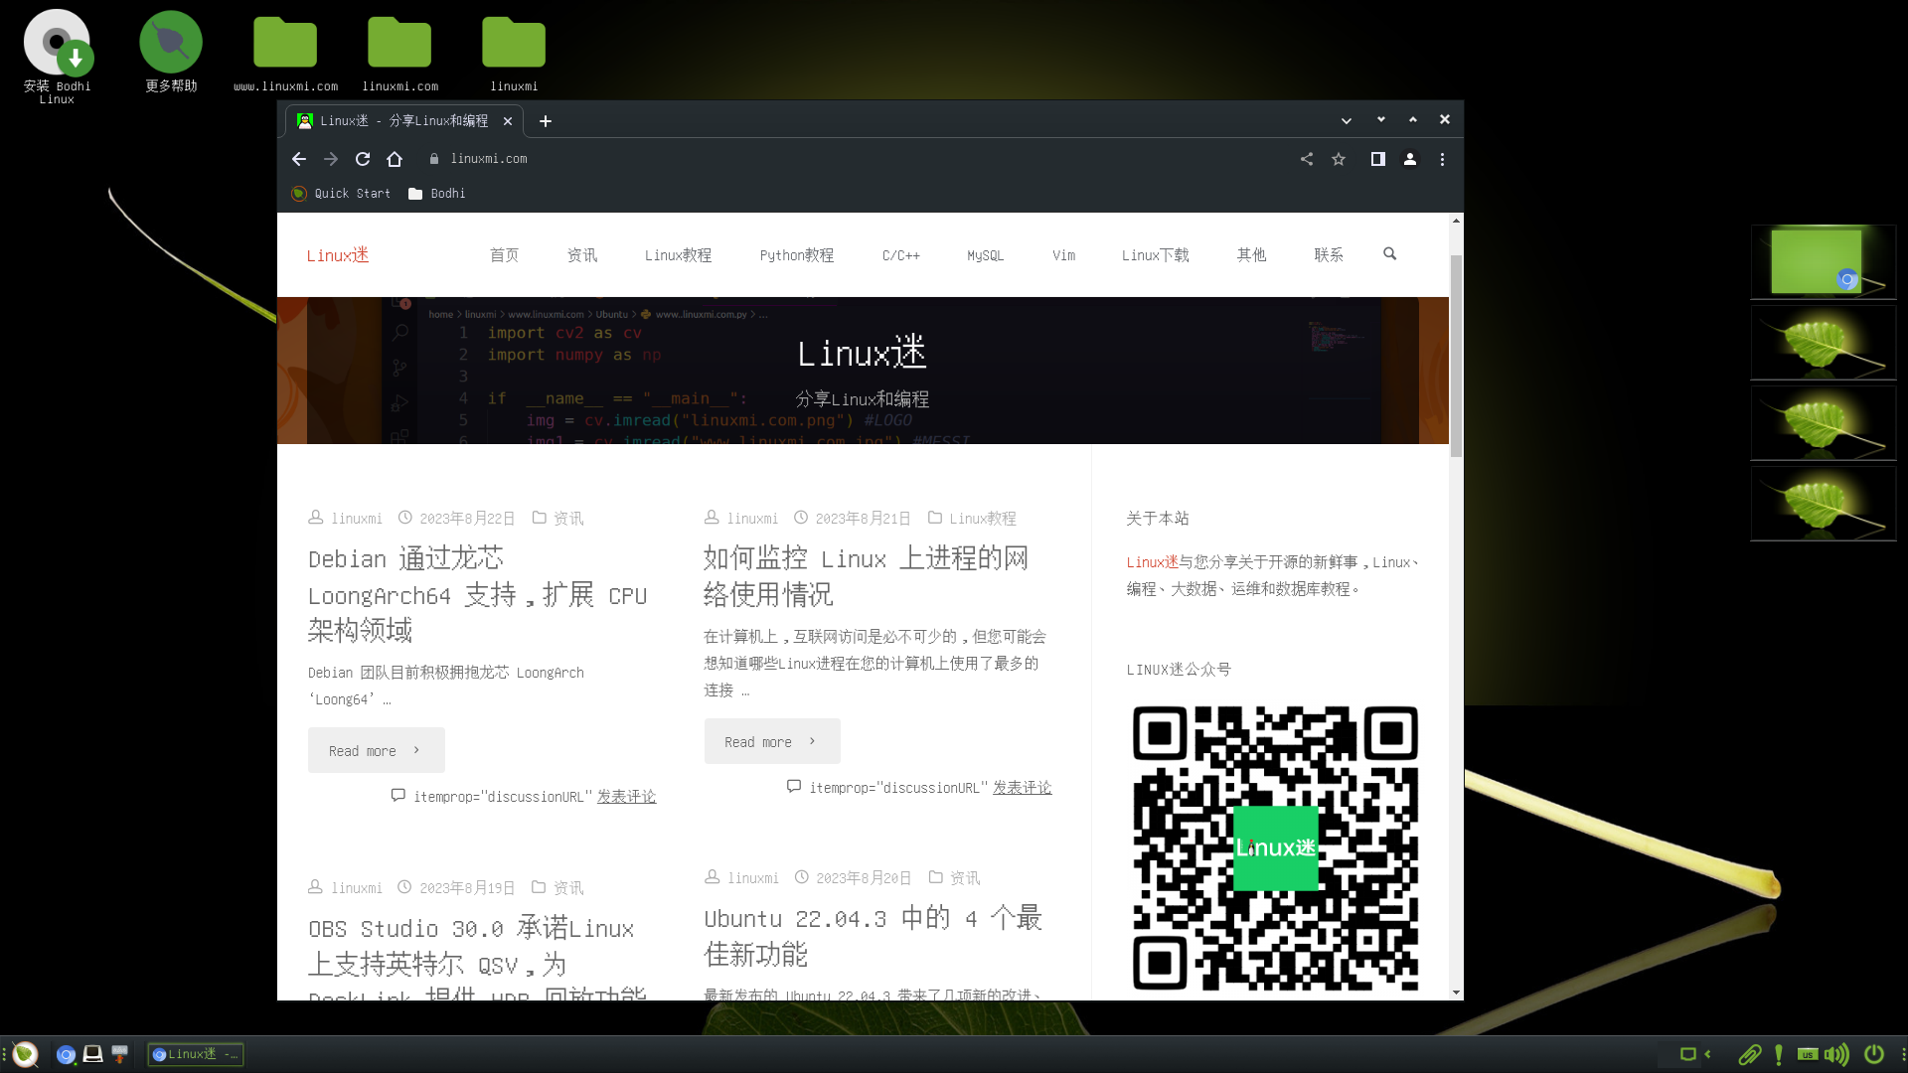This screenshot has height=1073, width=1908.
Task: Click the site search magnifier icon
Action: [x=1389, y=254]
